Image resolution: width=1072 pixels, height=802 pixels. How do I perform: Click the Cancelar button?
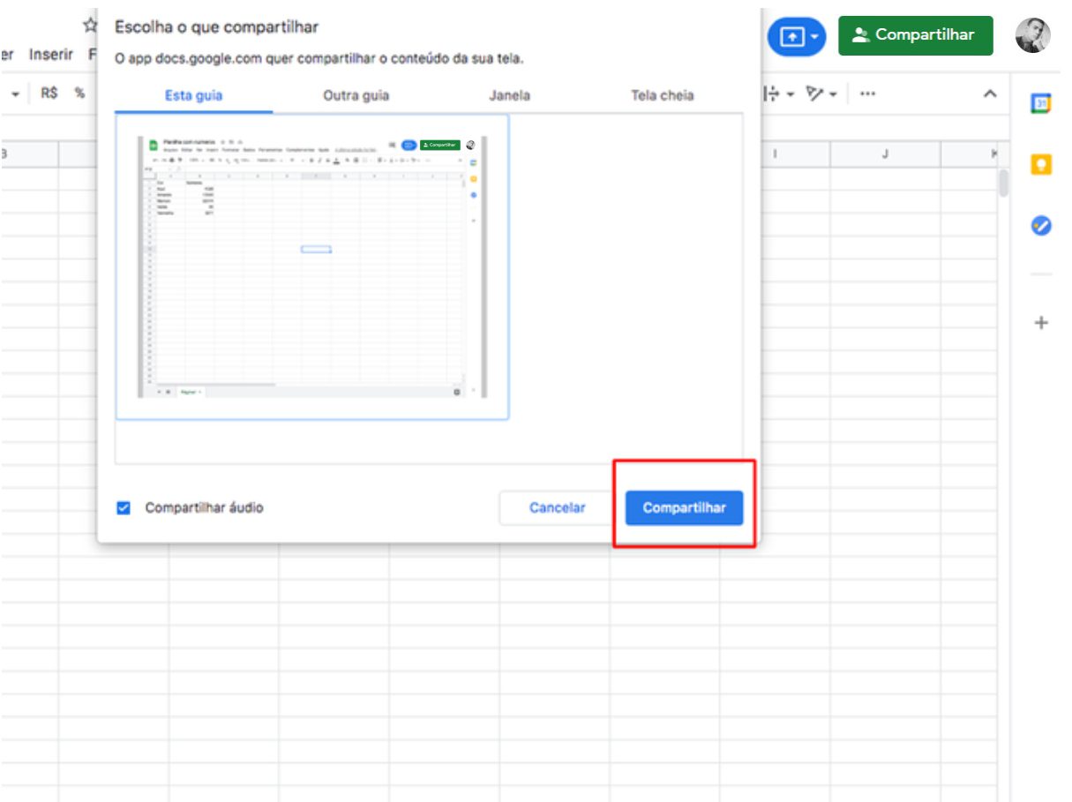[557, 508]
